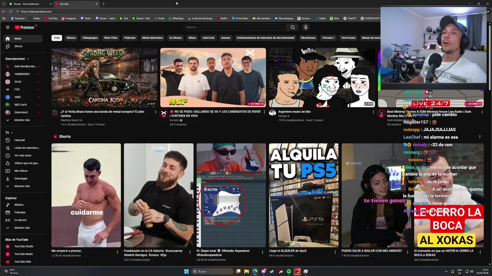Screen dimensions: 492x276
Task: Click taskbar Buscar search box
Action: pyautogui.click(x=213, y=271)
